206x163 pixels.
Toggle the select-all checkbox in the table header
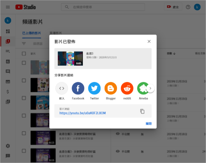point(24,54)
